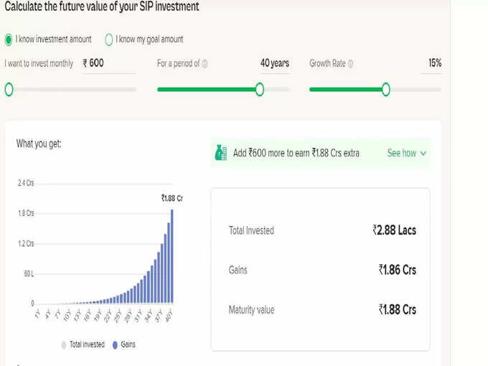The image size is (488, 366).
Task: Expand the 'See how' dropdown
Action: (406, 153)
